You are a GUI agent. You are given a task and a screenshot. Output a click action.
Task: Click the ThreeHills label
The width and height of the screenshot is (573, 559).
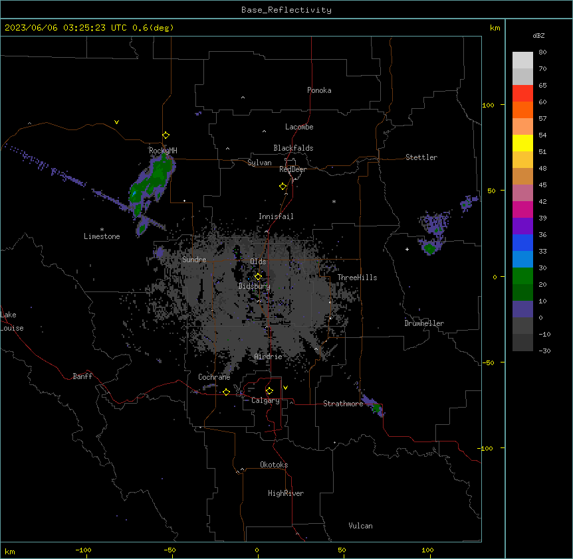point(357,278)
